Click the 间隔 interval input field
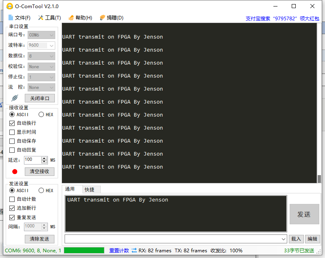 tap(33, 226)
